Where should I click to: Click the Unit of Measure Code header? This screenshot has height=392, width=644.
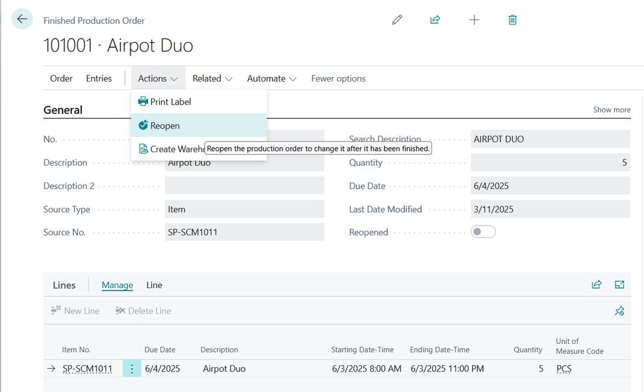[x=580, y=346]
